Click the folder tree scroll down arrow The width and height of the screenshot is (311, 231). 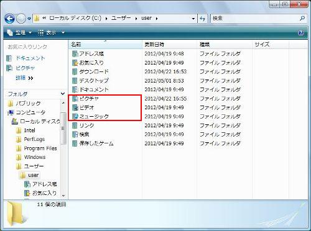[x=63, y=196]
